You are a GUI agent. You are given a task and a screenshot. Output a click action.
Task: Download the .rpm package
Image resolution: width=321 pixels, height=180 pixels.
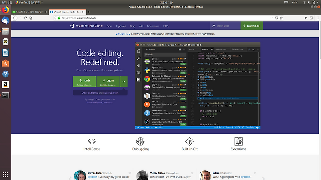108,82
